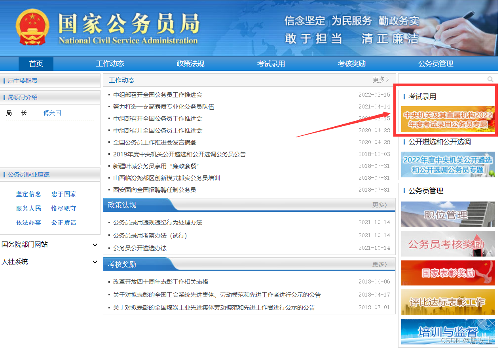Open 努力打造一支高素质专业化公务员队伍 article

point(163,107)
